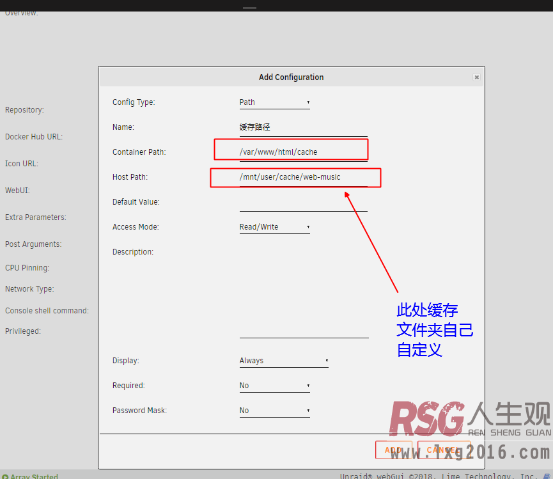Click the CANCEL button
Viewport: 553px width, 479px height.
click(444, 450)
